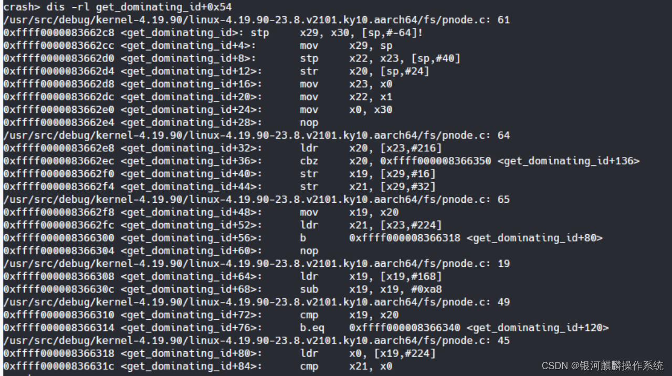Click the pnode.c: 61 source path line
This screenshot has width=672, height=376.
pyautogui.click(x=257, y=20)
